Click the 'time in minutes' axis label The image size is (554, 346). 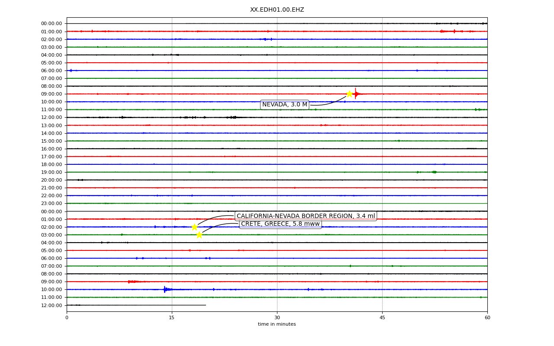pos(277,324)
